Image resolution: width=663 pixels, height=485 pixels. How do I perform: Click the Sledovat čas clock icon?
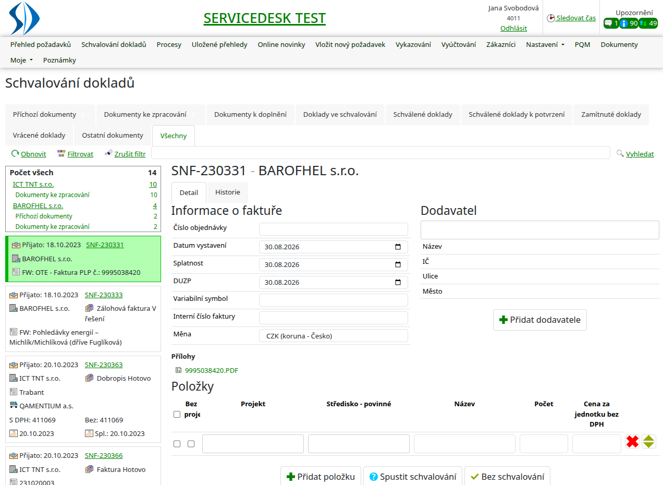point(551,18)
